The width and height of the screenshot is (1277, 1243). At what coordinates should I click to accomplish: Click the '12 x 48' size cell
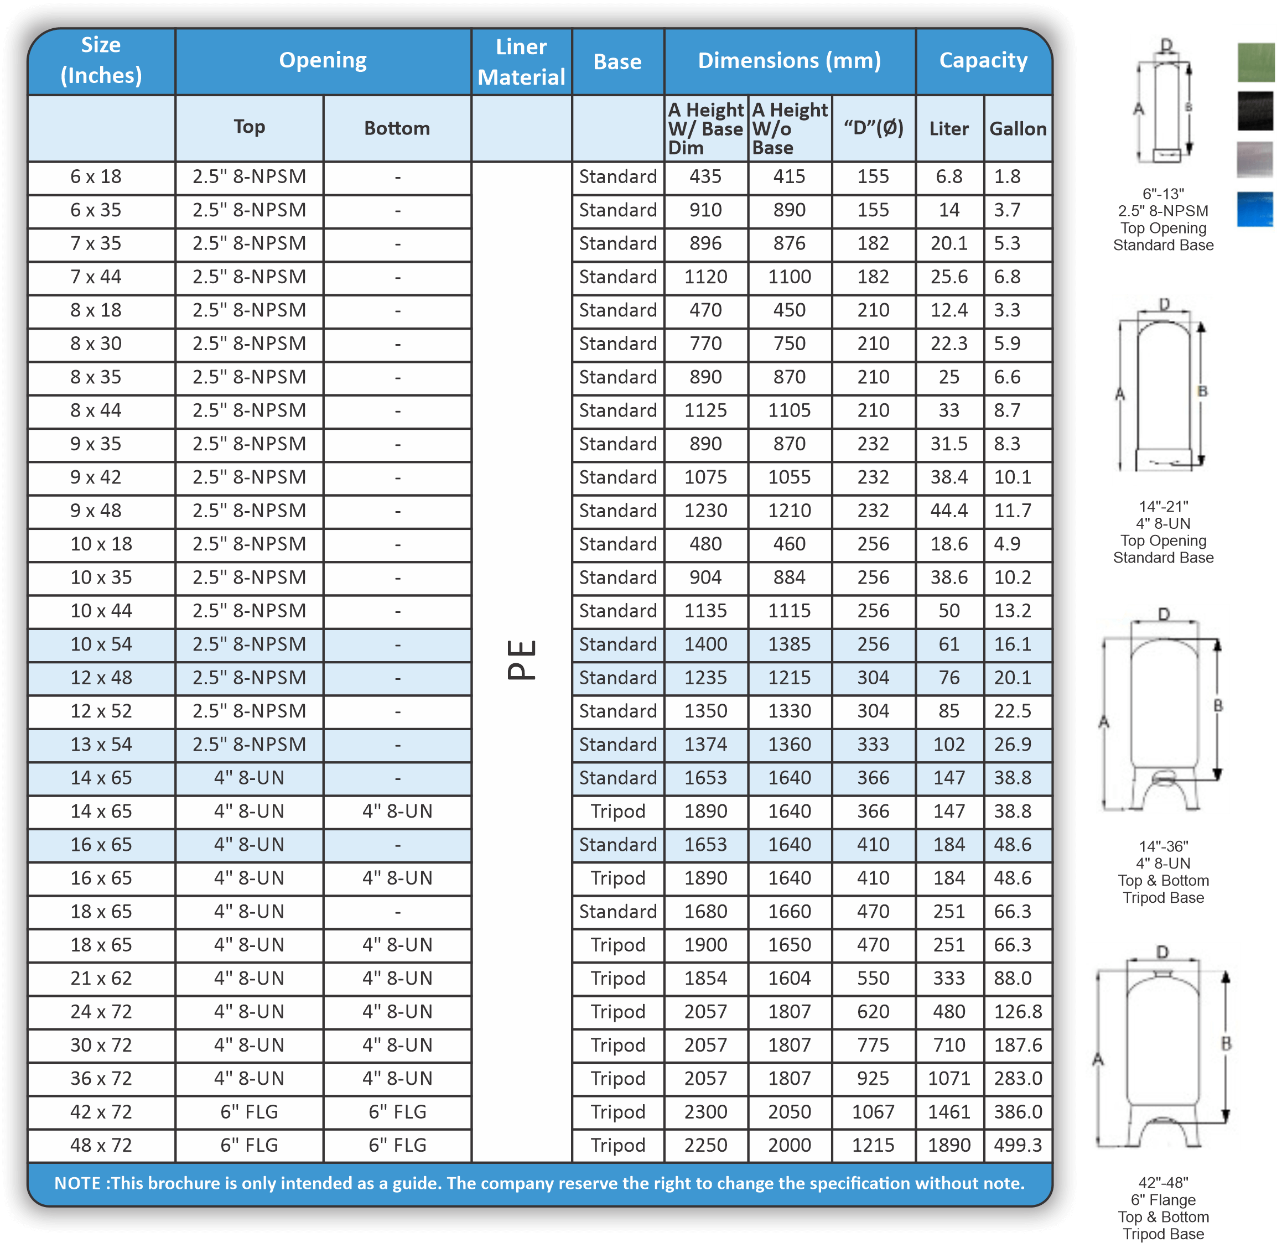pos(101,678)
